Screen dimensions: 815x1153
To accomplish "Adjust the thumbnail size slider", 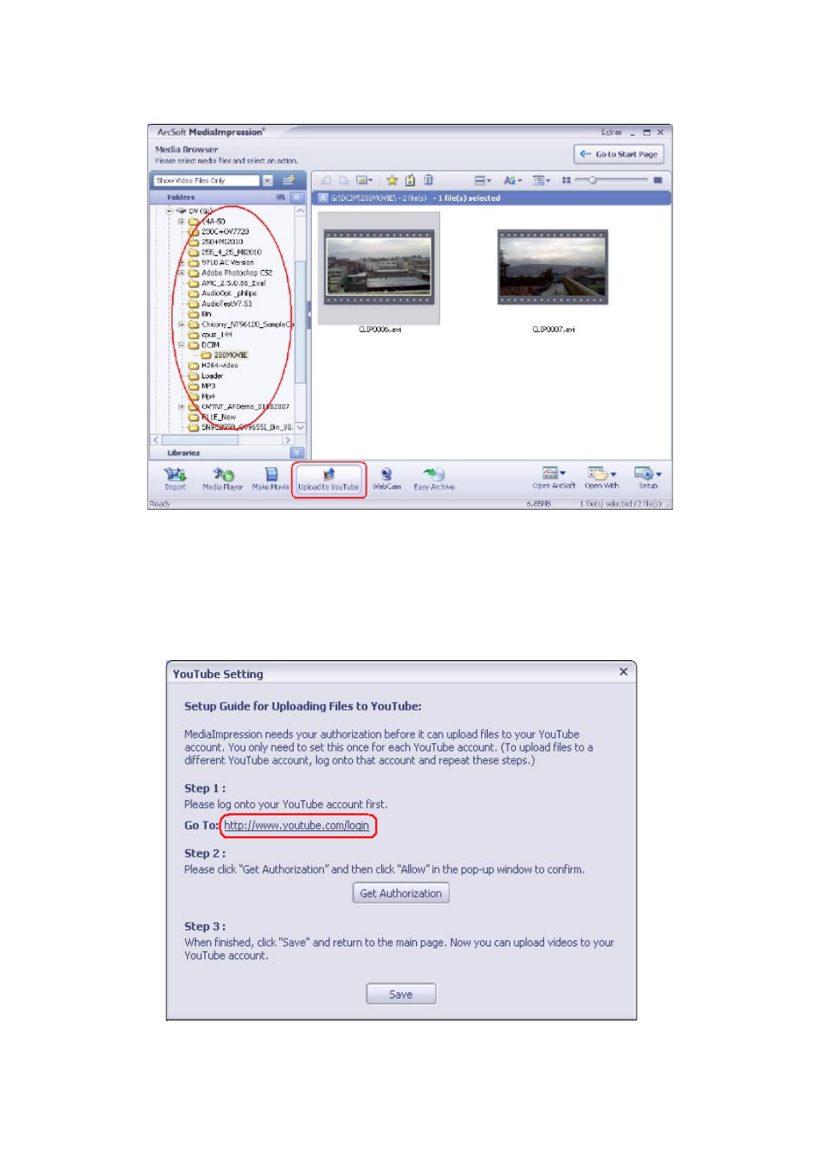I will point(593,180).
